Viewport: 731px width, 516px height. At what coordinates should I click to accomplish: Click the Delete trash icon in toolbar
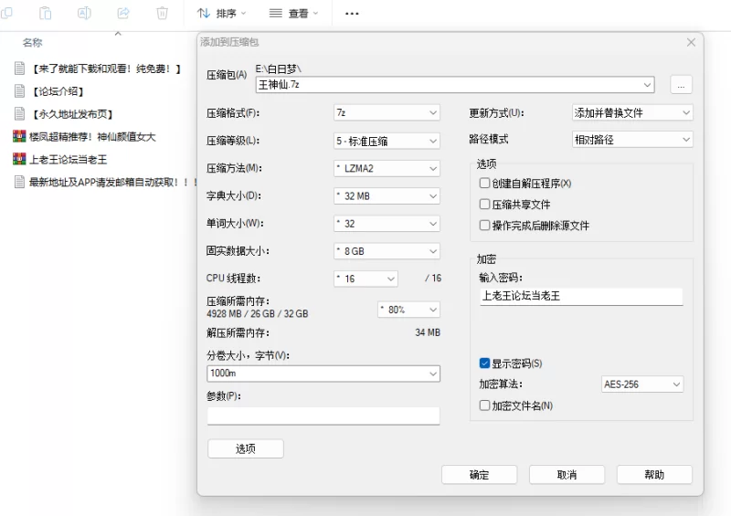click(x=162, y=13)
